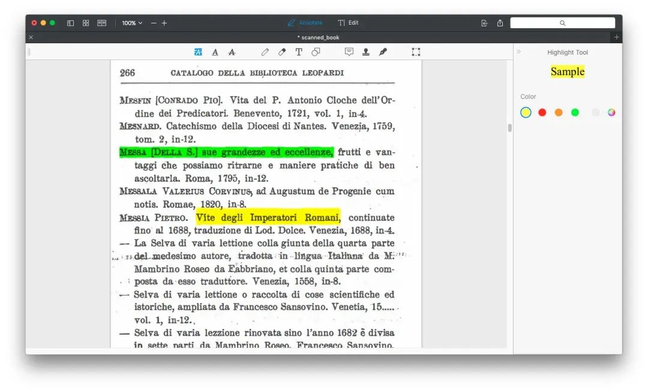The image size is (648, 391).
Task: Select the Underline text tool
Action: coord(215,52)
